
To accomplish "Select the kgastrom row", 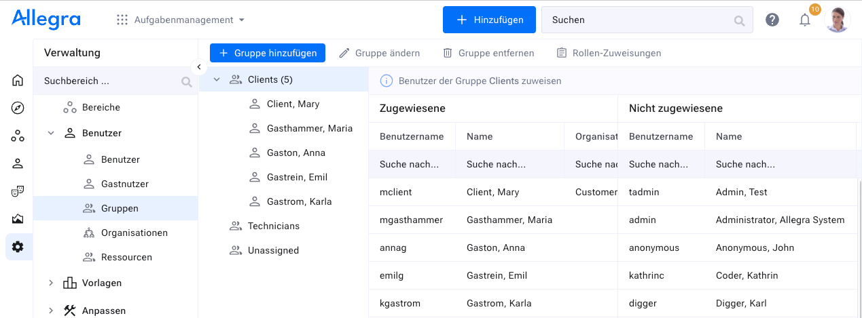I will click(x=493, y=304).
